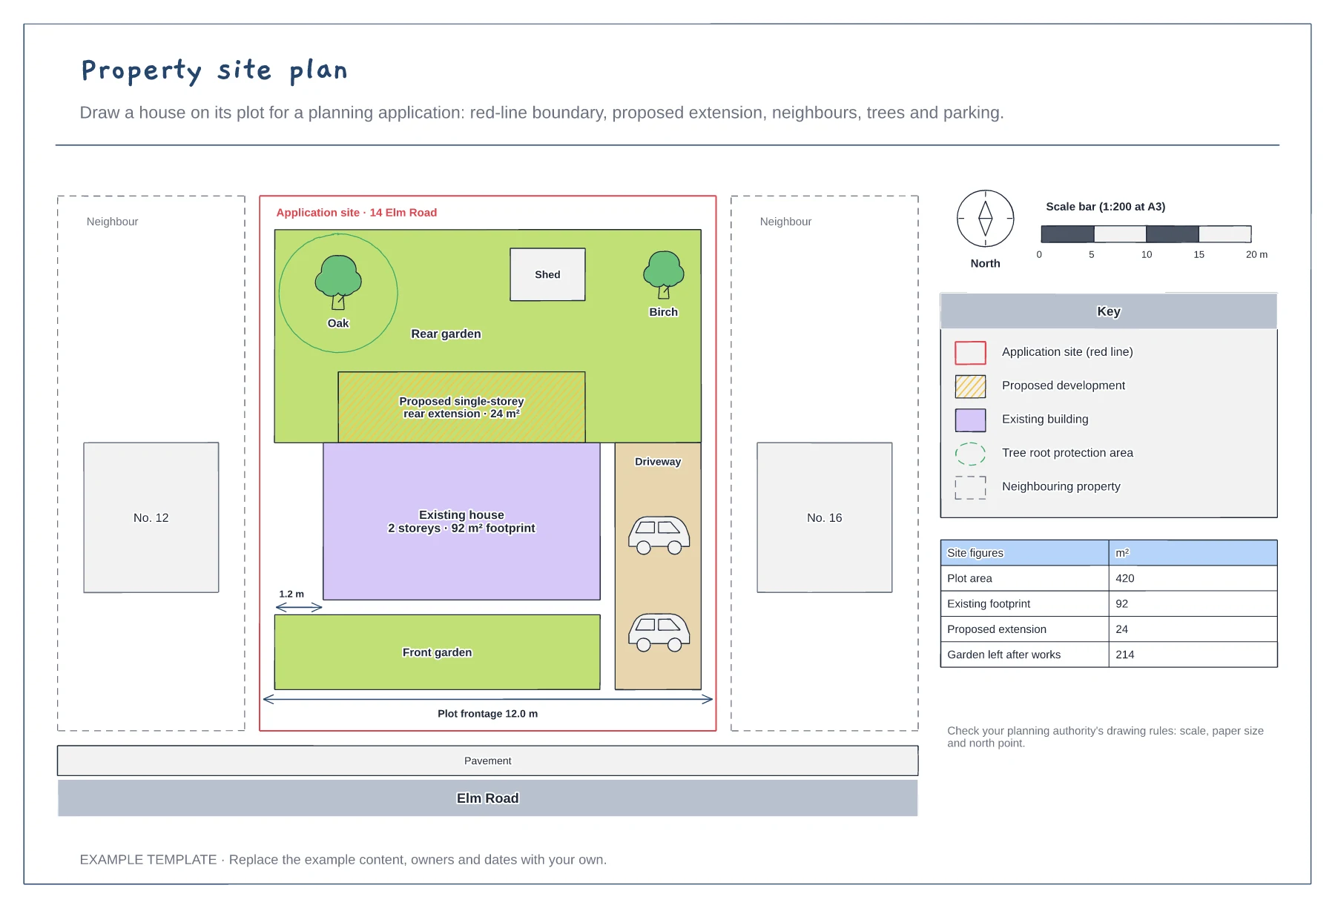The height and width of the screenshot is (908, 1335).
Task: Click the scale bar graphic
Action: (x=1146, y=234)
